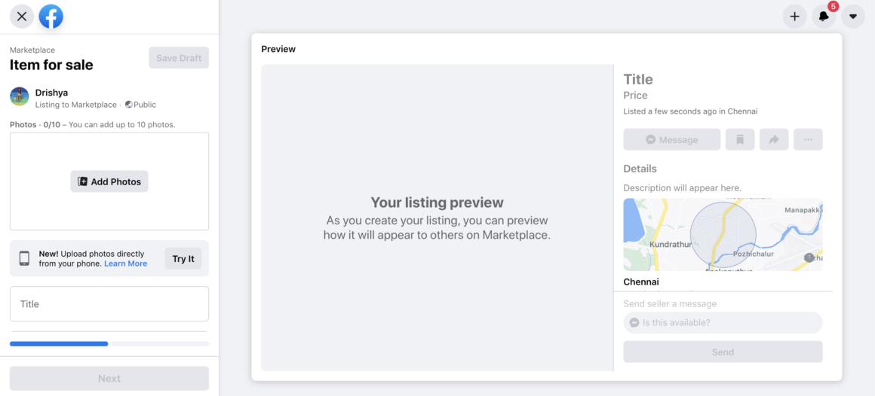The height and width of the screenshot is (396, 875).
Task: Click the Facebook logo icon
Action: click(x=51, y=16)
